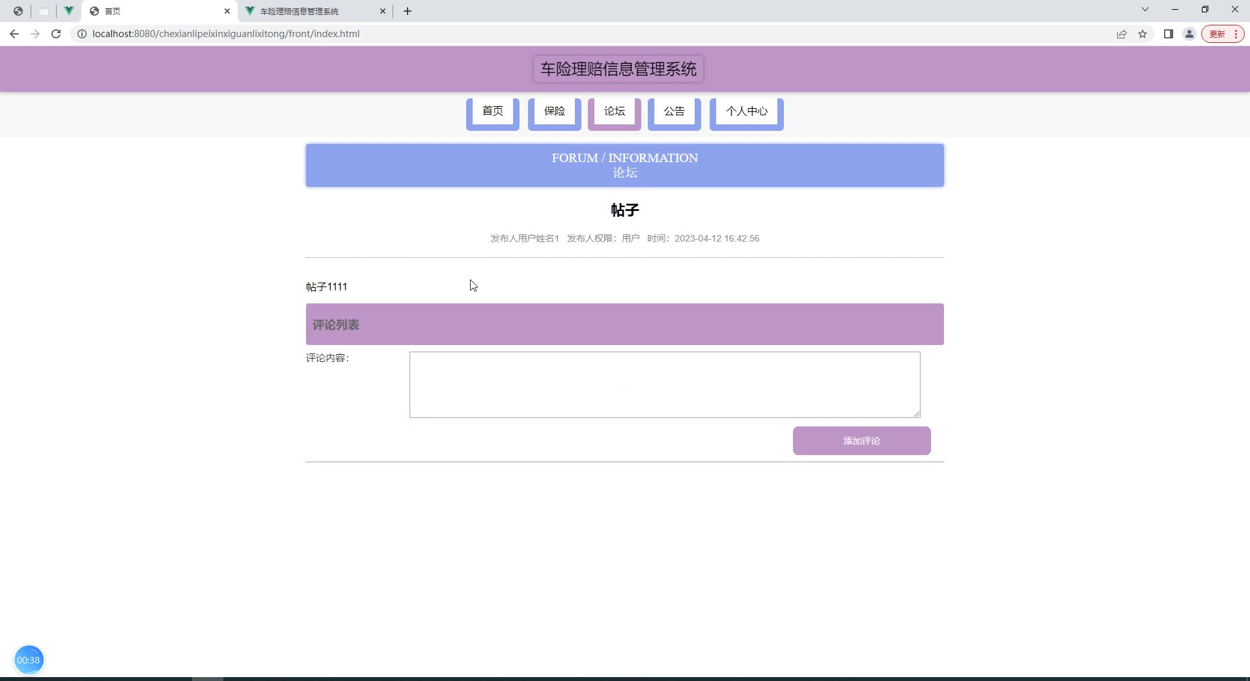Click the textarea resize handle corner
Screen dimensions: 1250x681
(917, 414)
